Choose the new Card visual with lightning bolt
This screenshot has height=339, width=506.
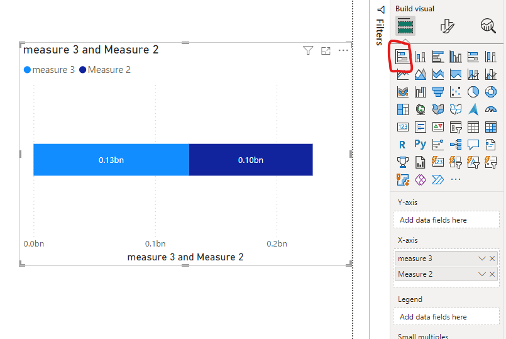pyautogui.click(x=438, y=162)
